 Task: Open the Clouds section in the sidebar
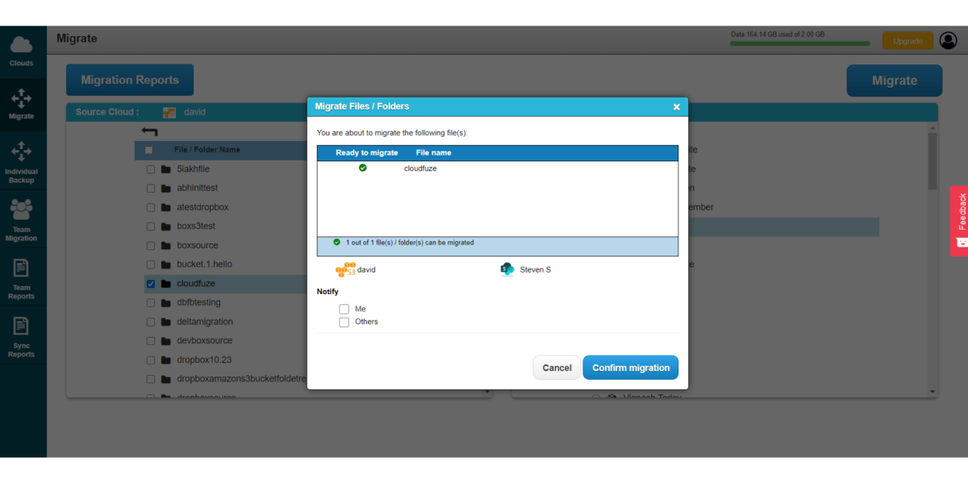pyautogui.click(x=23, y=48)
